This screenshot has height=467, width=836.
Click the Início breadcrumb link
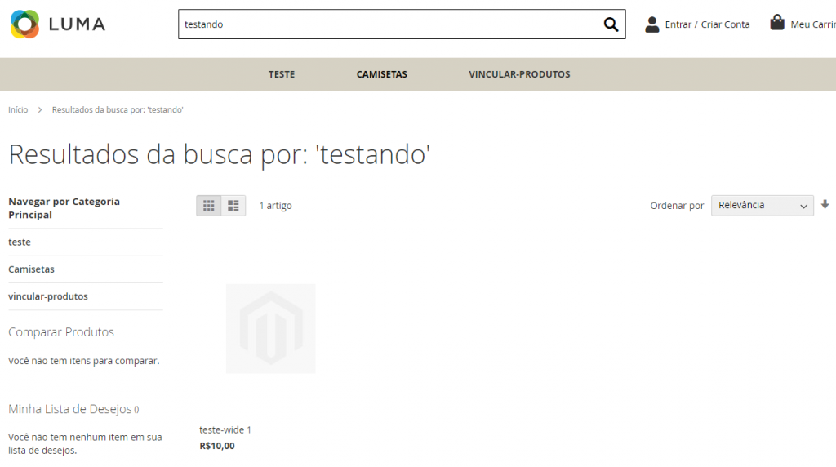(x=18, y=110)
